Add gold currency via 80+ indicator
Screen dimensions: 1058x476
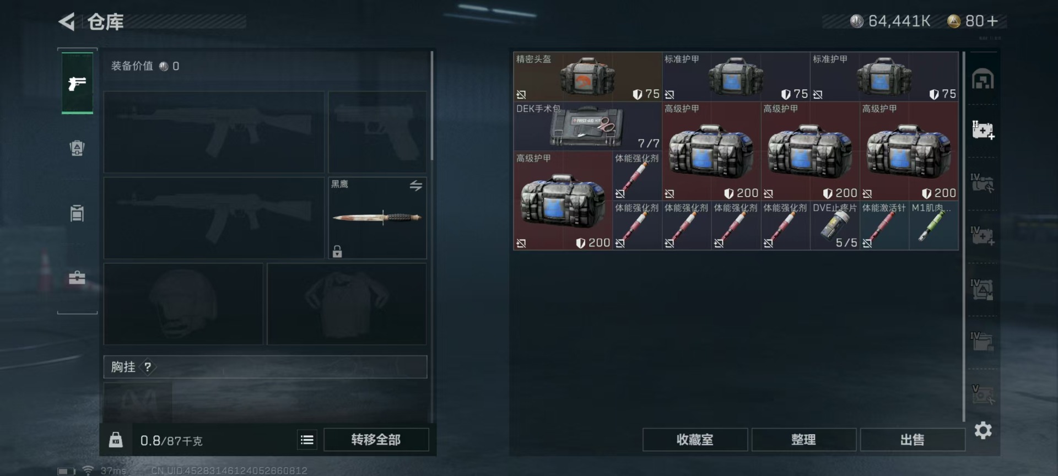tap(973, 21)
